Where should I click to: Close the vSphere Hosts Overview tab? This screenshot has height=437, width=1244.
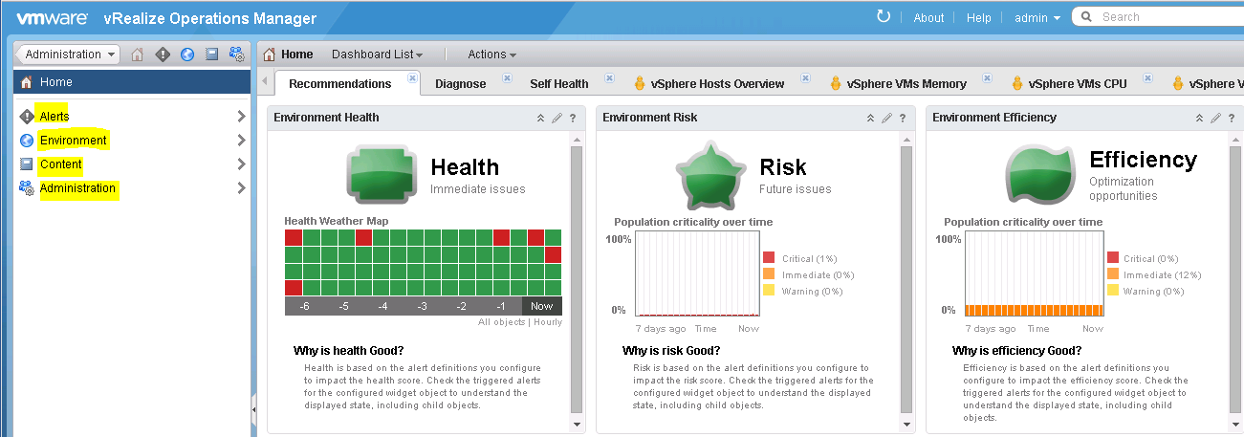[x=805, y=77]
